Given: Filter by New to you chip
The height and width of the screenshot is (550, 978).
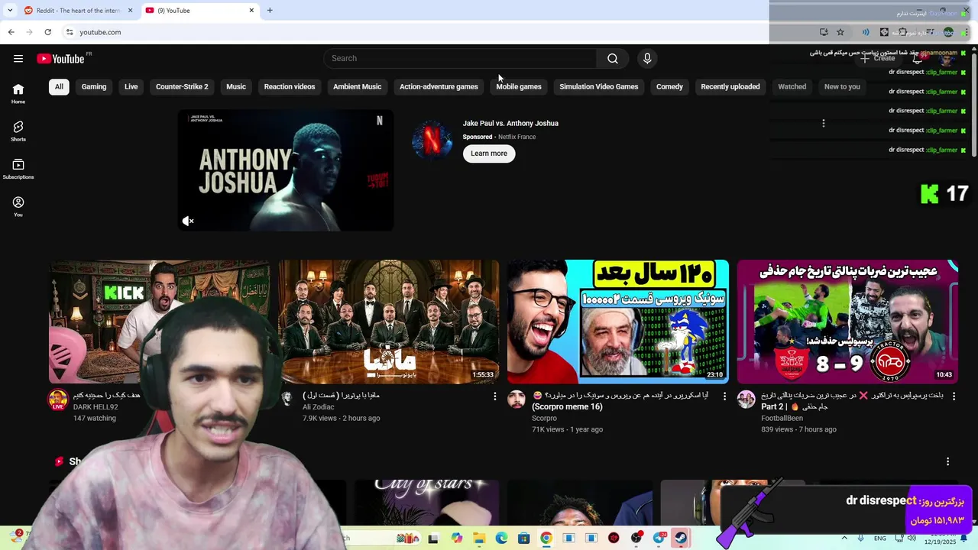Looking at the screenshot, I should [842, 86].
